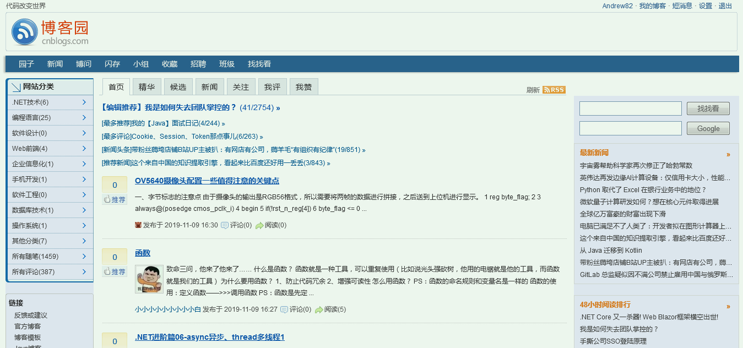This screenshot has height=348, width=743.
Task: Open the 官方博客 link
Action: coord(28,327)
